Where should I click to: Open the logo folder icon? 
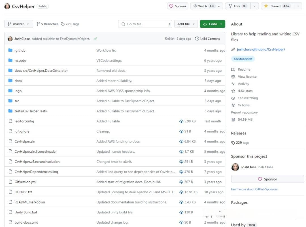(10, 91)
